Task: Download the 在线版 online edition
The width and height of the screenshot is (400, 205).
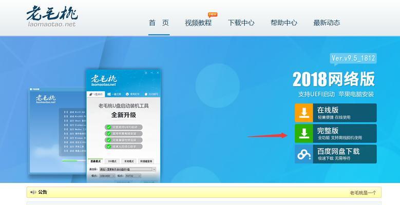Action: (x=336, y=113)
